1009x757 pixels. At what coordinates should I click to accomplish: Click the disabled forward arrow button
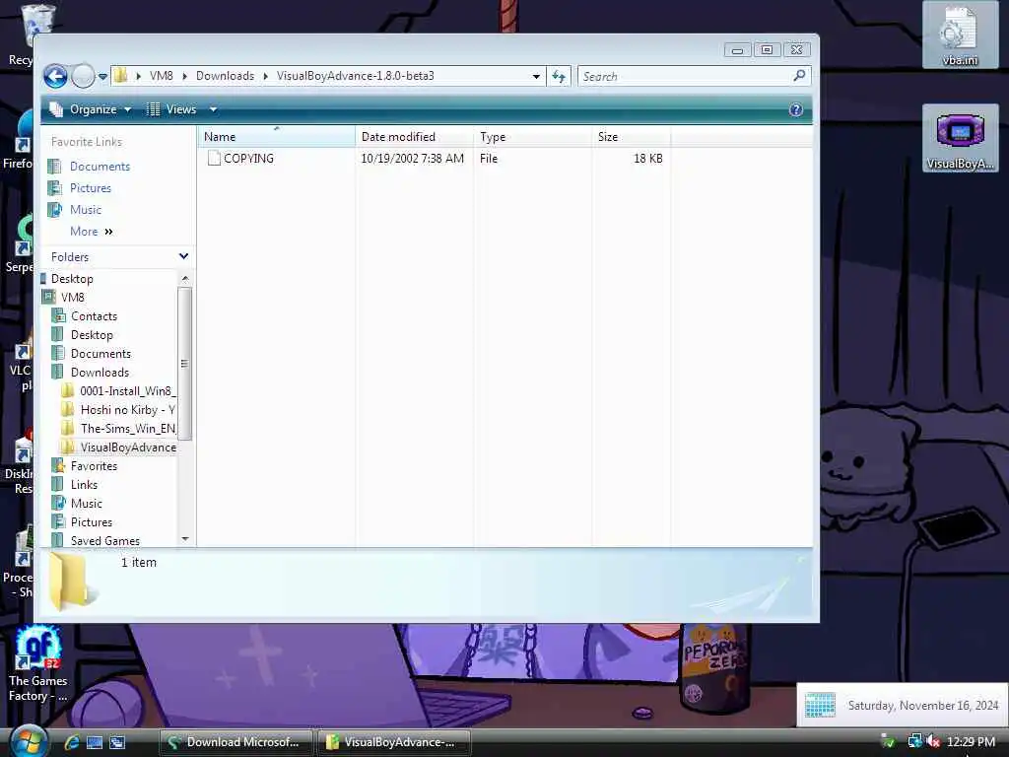(x=83, y=76)
